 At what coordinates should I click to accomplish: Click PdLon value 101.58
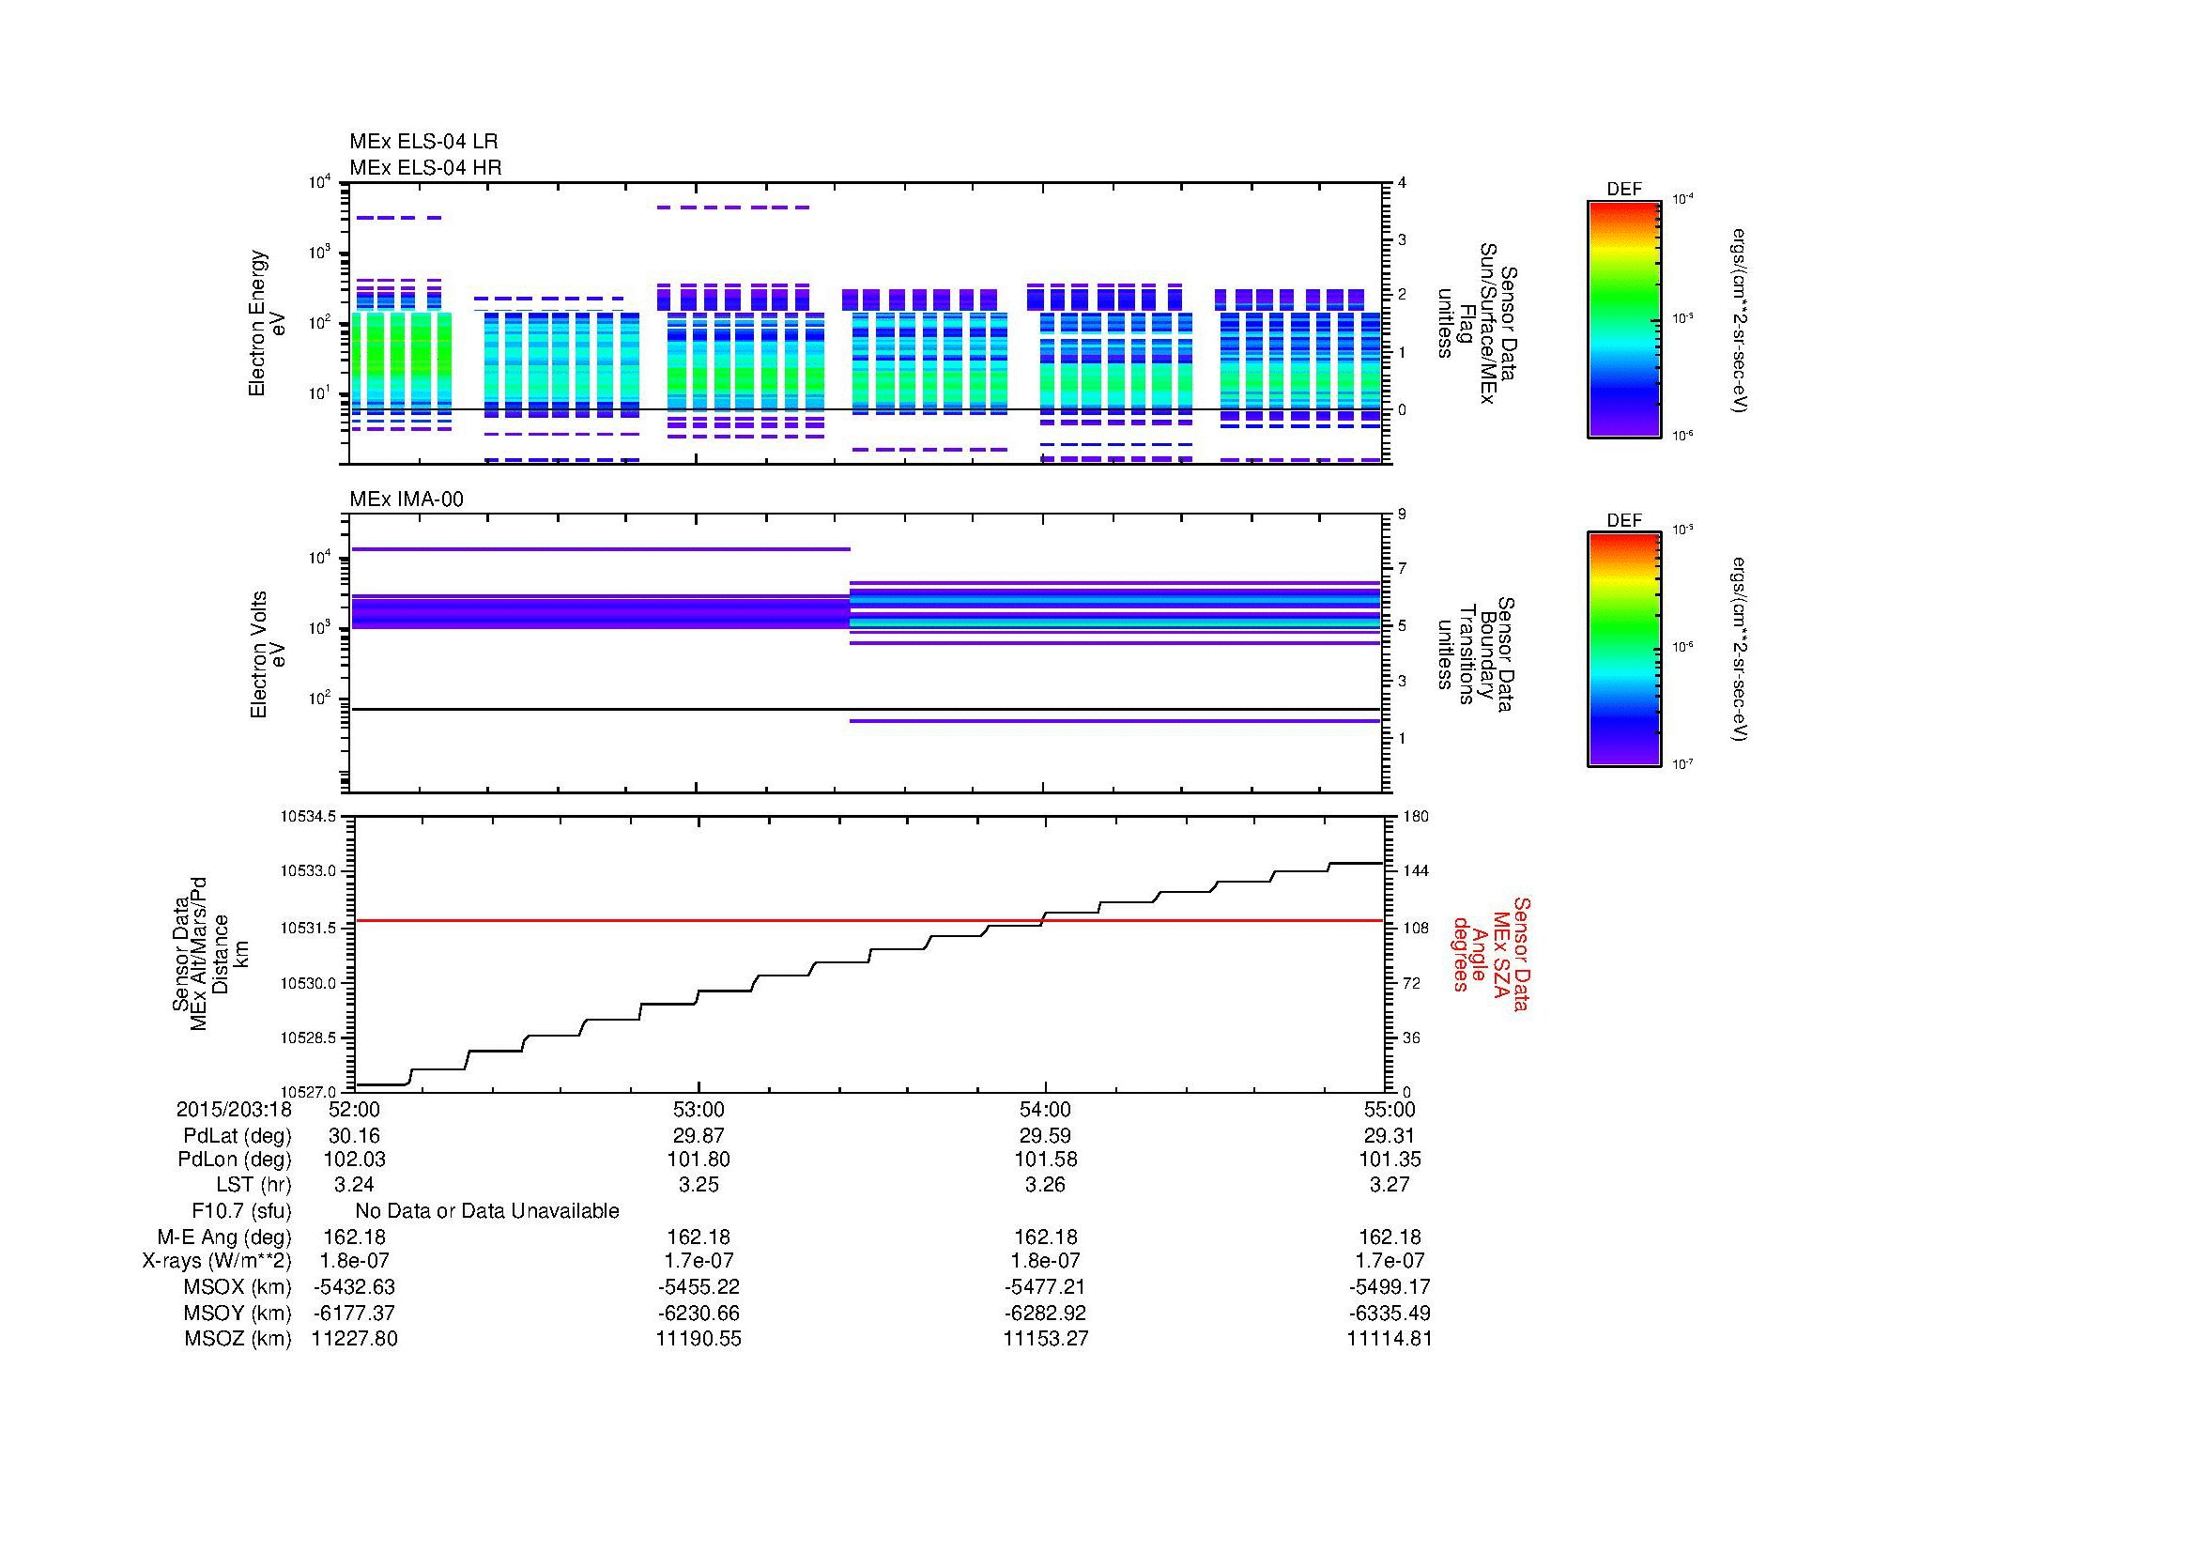(x=1044, y=1160)
